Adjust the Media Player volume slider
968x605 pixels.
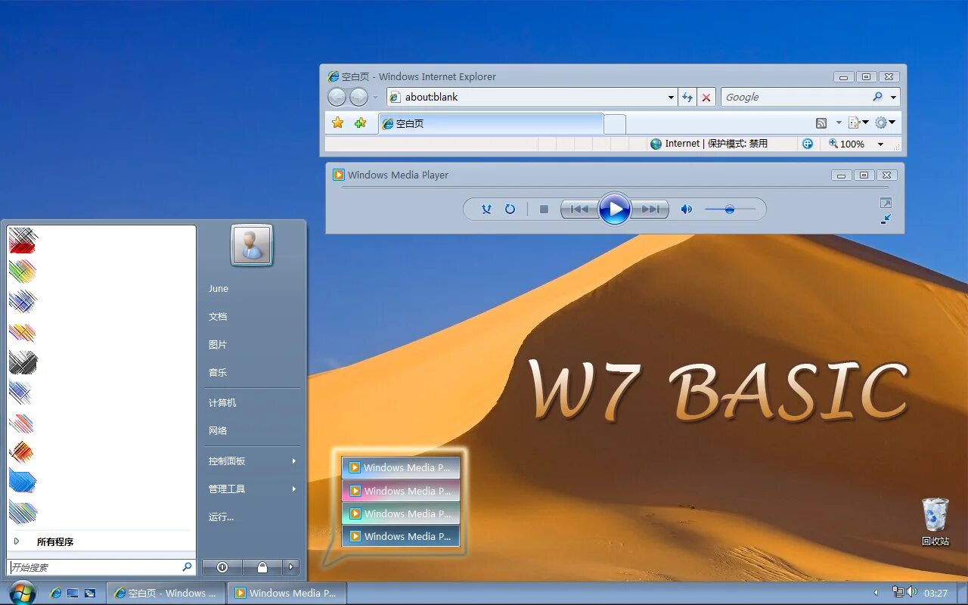[x=730, y=209]
